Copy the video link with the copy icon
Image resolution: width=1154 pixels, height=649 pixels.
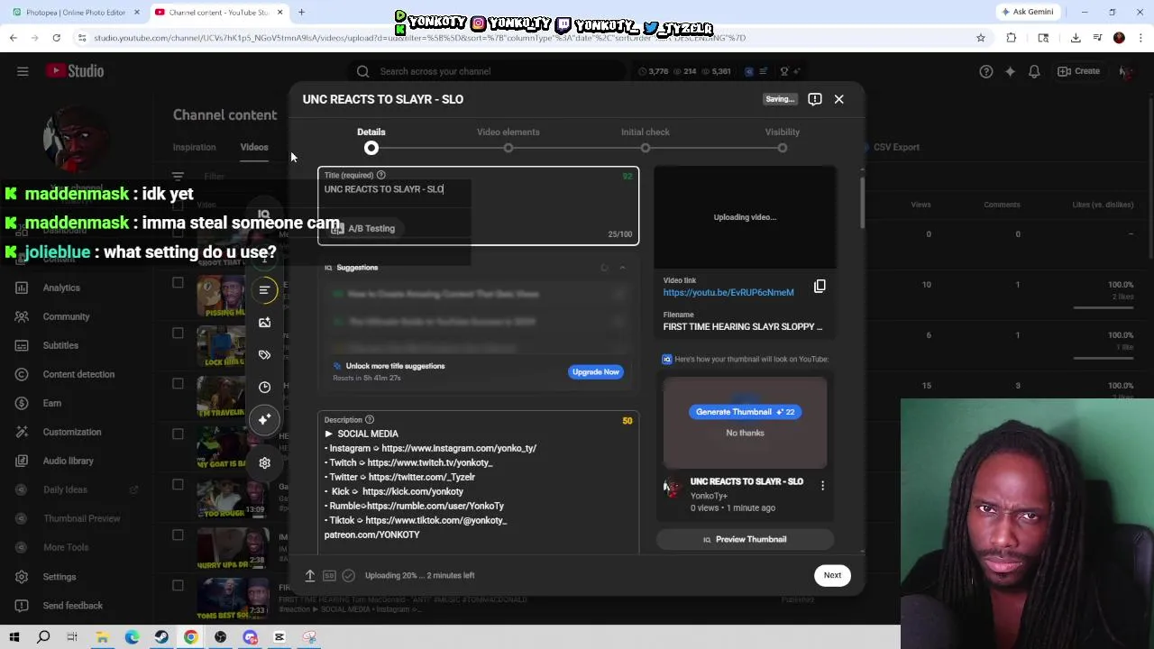click(x=820, y=286)
